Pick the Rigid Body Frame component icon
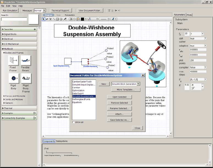The width and height of the screenshot is (213, 168). 26,78
